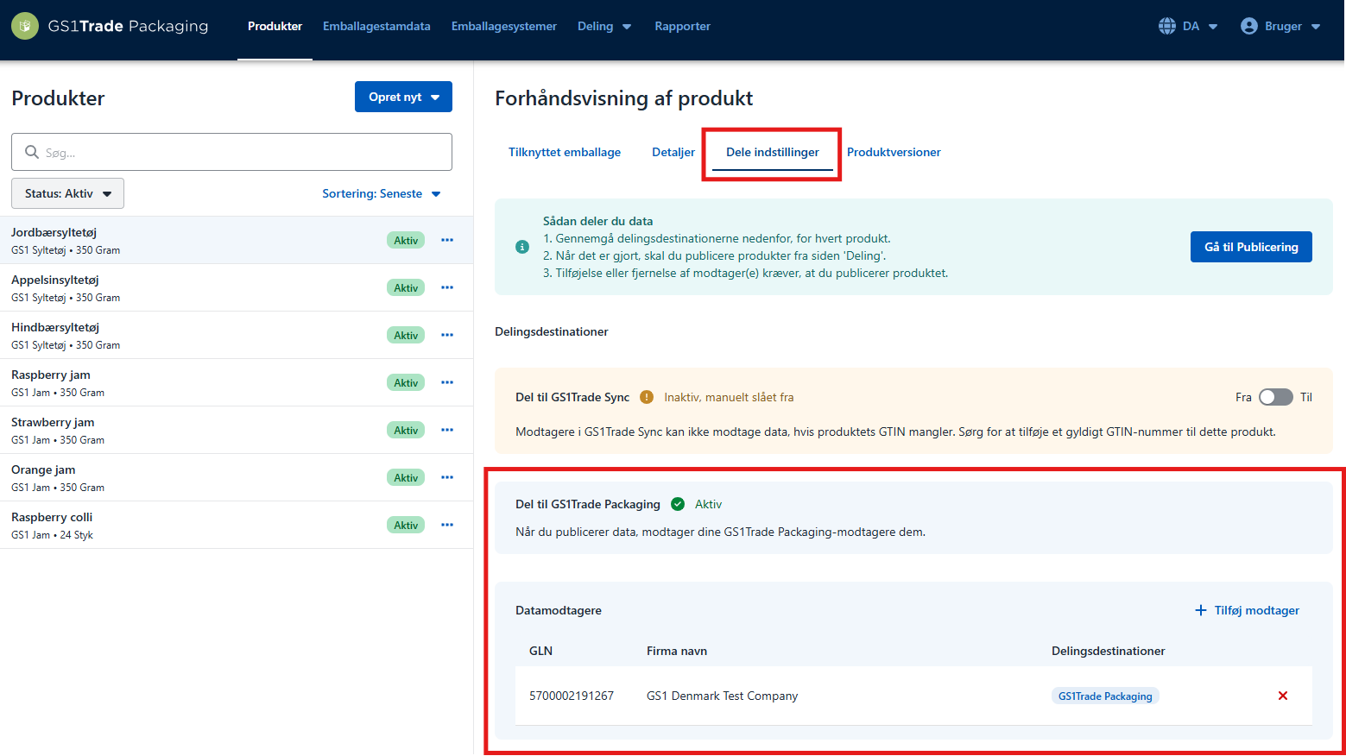Open the three-dot menu for Jordbærsyltetøj
The width and height of the screenshot is (1346, 756).
pyautogui.click(x=447, y=240)
